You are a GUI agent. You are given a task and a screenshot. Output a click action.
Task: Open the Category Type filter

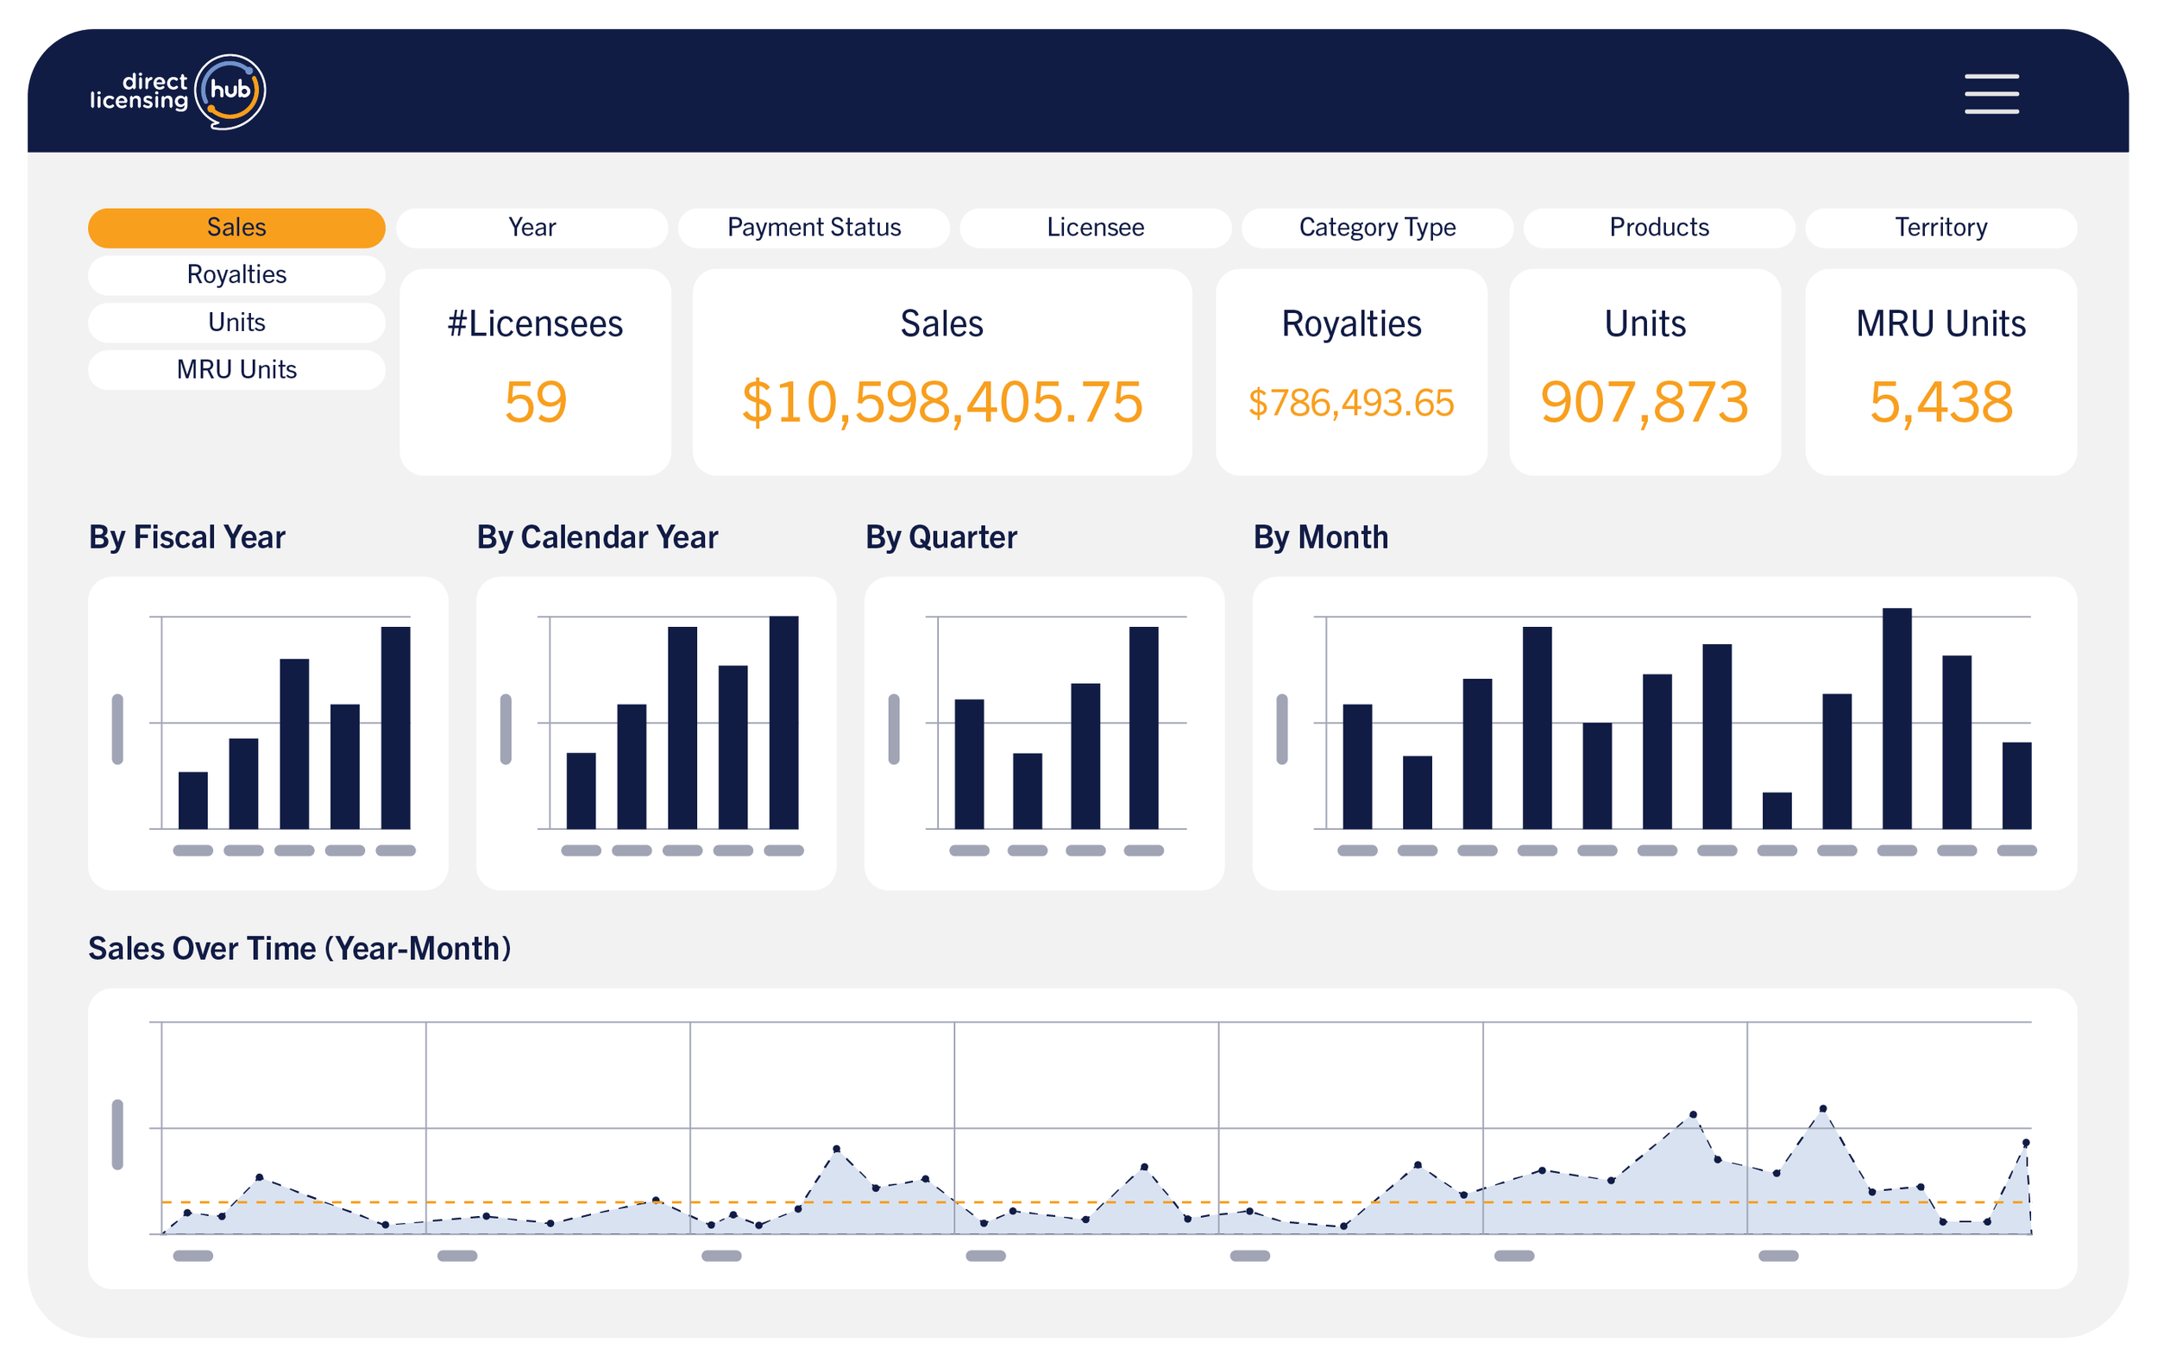(x=1377, y=228)
